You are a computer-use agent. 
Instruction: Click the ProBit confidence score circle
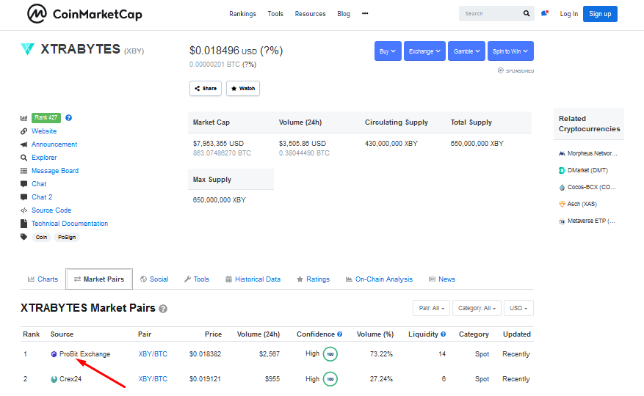pos(330,353)
